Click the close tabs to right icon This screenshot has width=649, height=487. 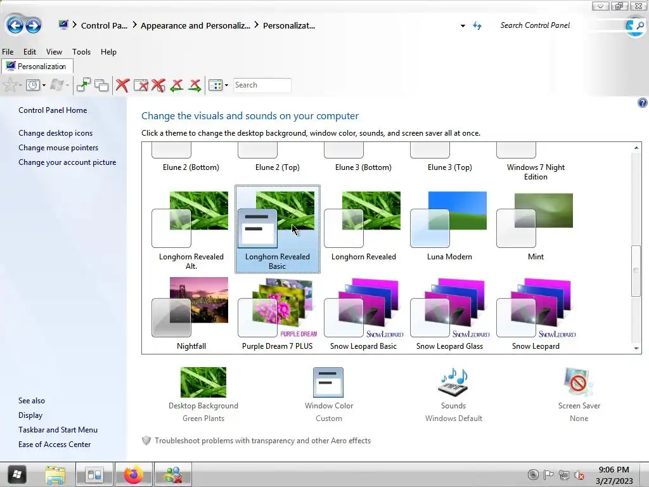[x=195, y=86]
